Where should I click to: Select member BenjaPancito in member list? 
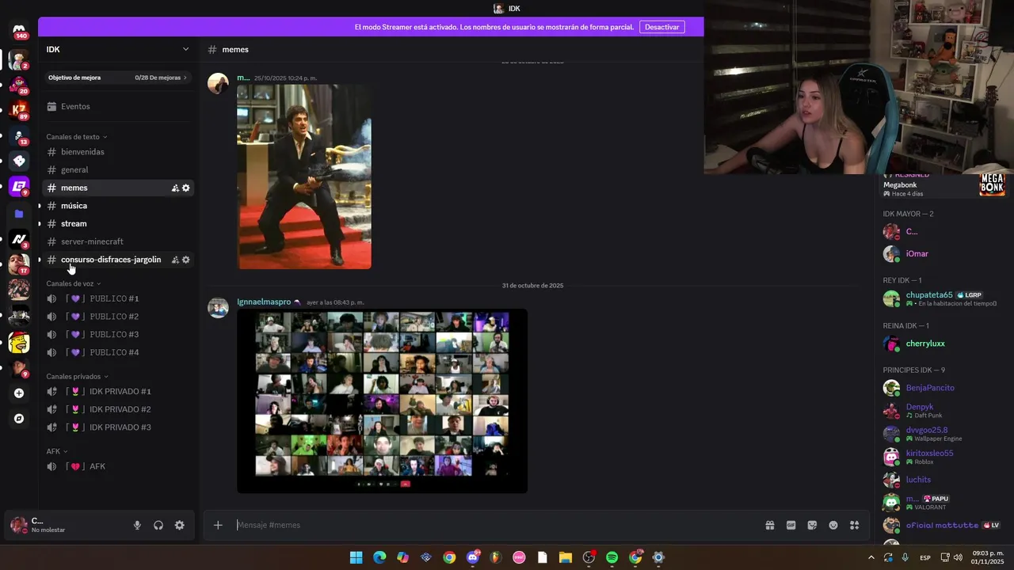pos(944,388)
